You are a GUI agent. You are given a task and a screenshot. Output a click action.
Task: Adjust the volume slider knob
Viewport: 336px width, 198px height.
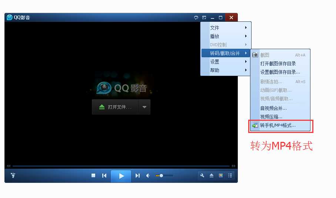tap(162, 175)
